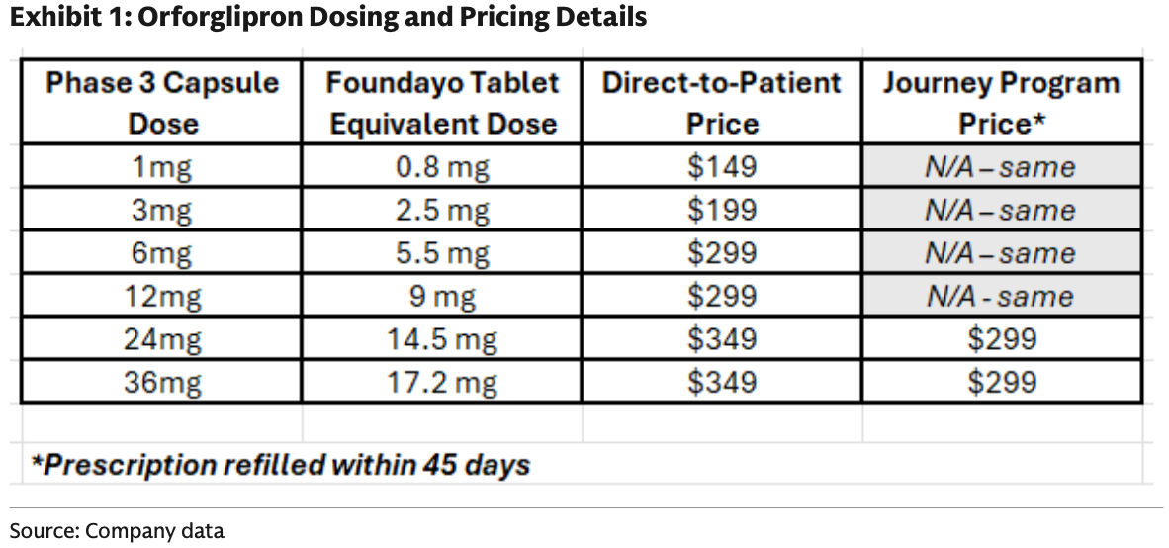1169x548 pixels.
Task: Click the Source: Company data text
Action: click(117, 530)
